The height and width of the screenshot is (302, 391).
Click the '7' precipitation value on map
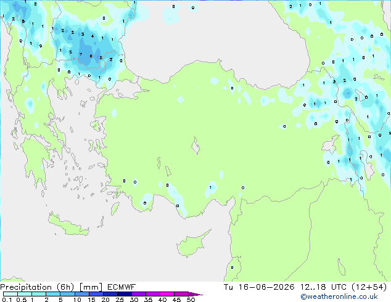[81, 54]
